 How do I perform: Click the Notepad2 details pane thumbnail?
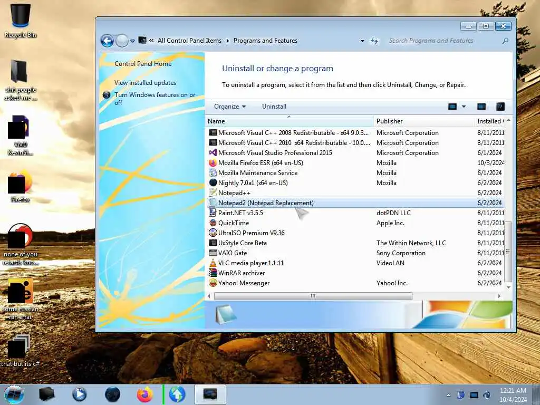coord(226,314)
